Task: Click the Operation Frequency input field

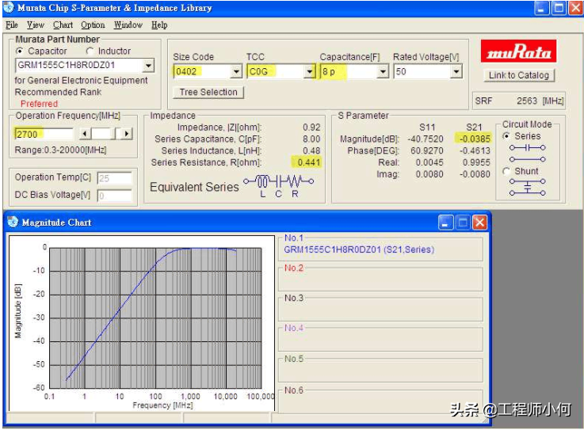Action: pos(44,134)
